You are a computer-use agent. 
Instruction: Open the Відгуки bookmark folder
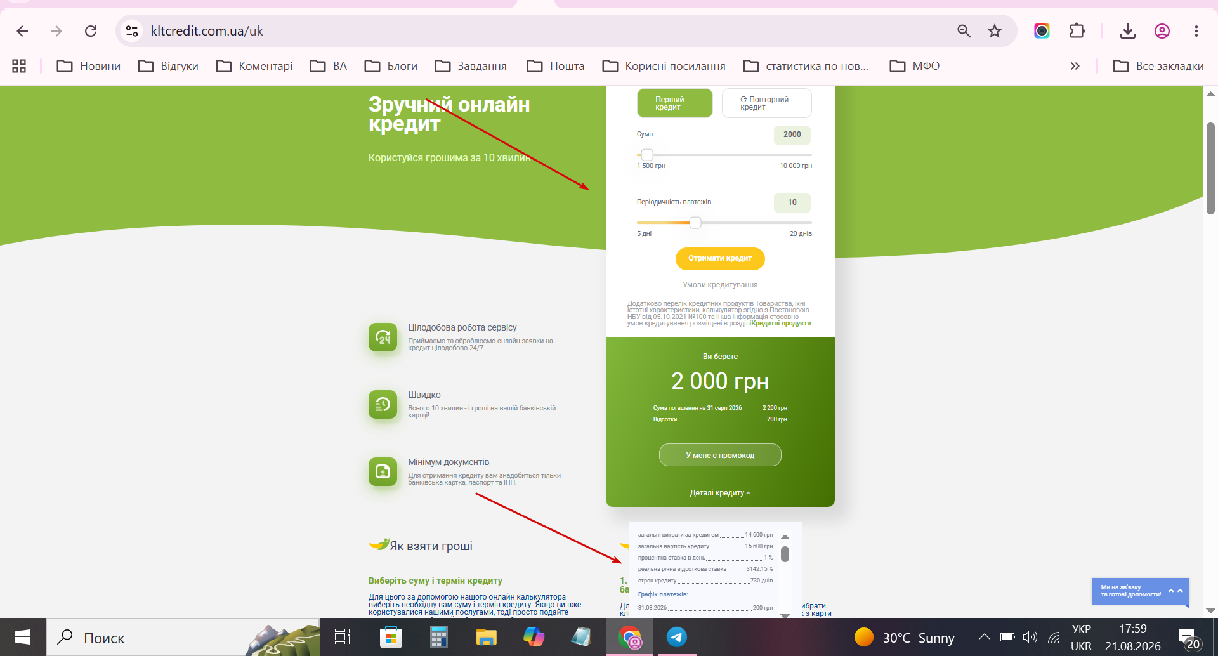168,66
